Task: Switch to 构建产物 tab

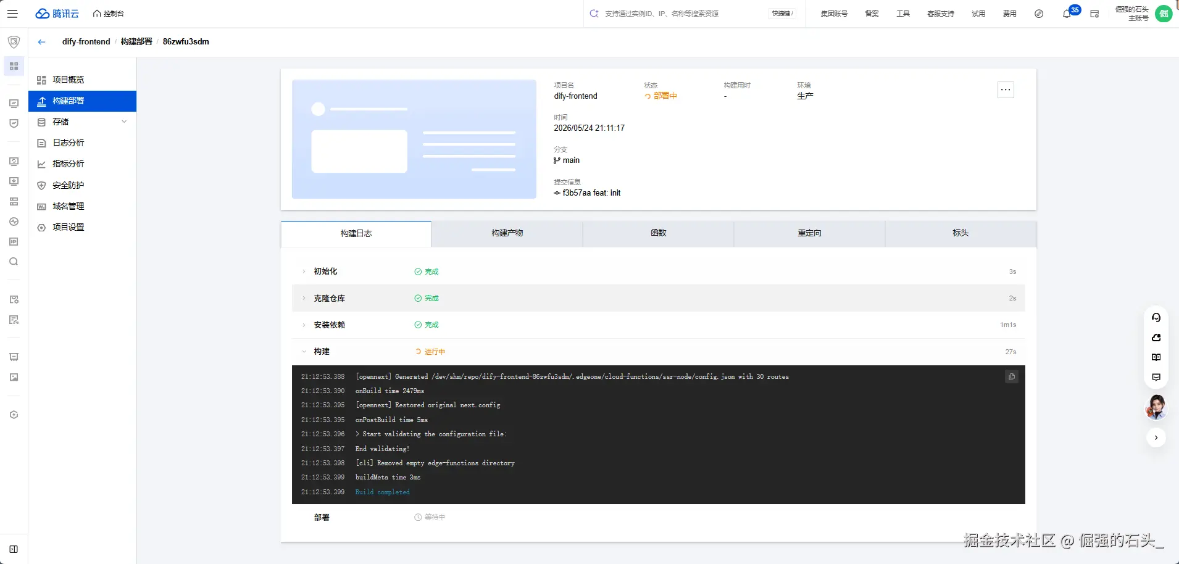Action: coord(507,233)
